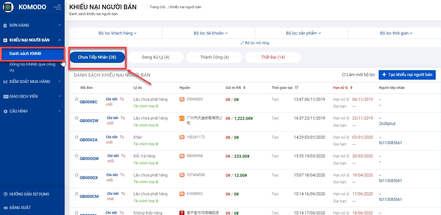This screenshot has width=441, height=215.
Task: Click the Komodo logo icon
Action: click(x=8, y=7)
